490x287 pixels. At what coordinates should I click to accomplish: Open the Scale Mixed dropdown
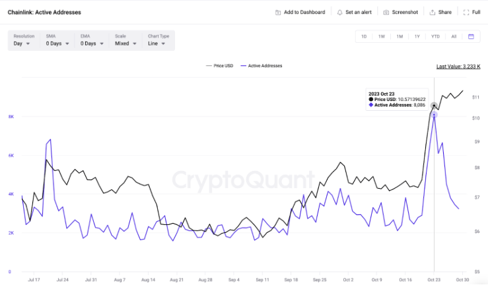[126, 41]
